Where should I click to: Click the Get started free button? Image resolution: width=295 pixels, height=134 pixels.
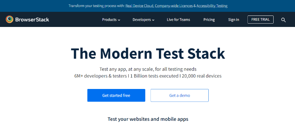pos(116,95)
